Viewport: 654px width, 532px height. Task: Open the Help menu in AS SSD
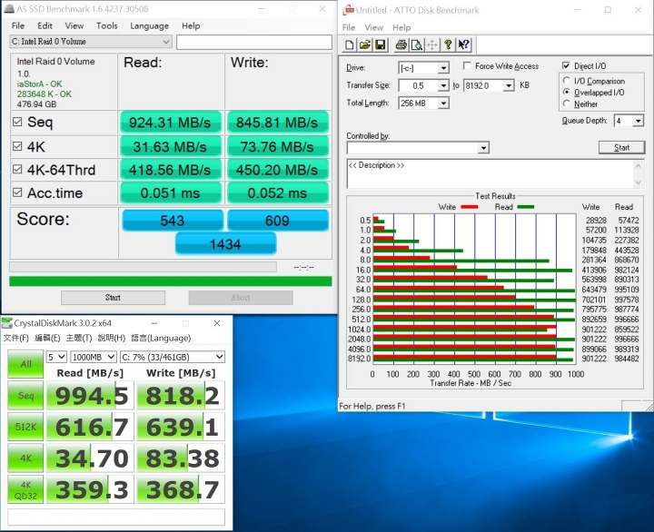(x=191, y=25)
